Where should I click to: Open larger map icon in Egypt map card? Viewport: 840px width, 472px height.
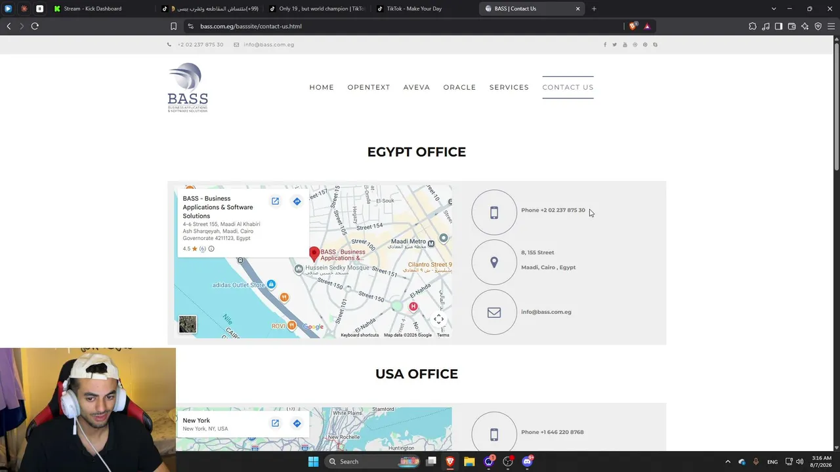coord(276,201)
